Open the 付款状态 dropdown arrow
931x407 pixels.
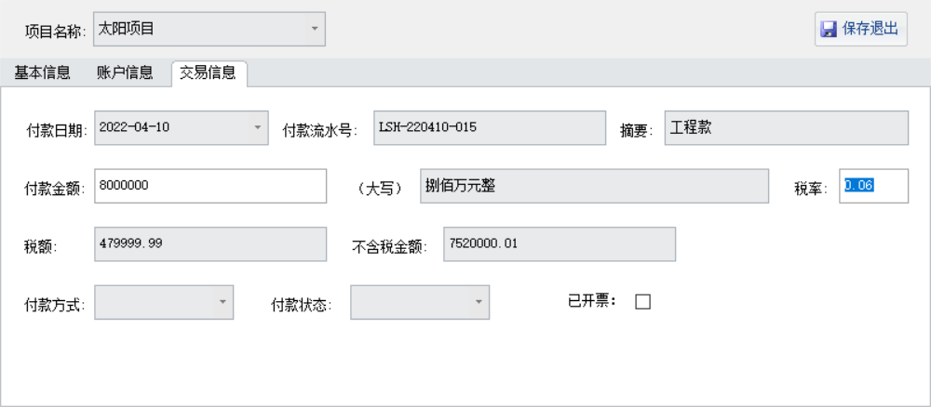point(478,302)
